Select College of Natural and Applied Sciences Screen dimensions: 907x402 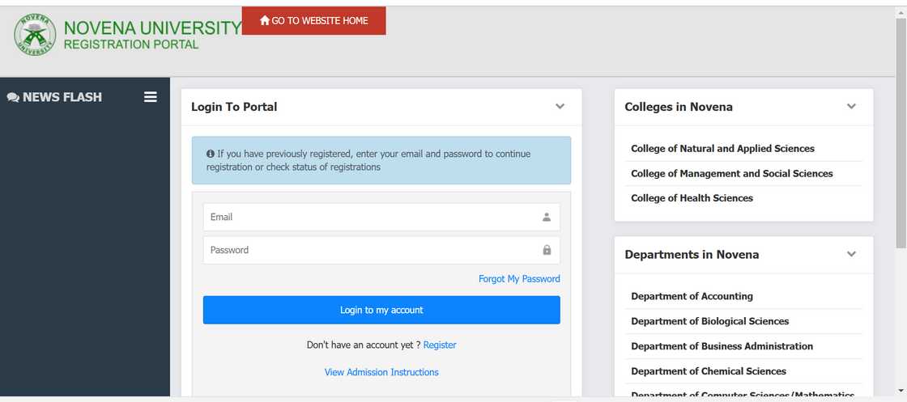tap(722, 149)
